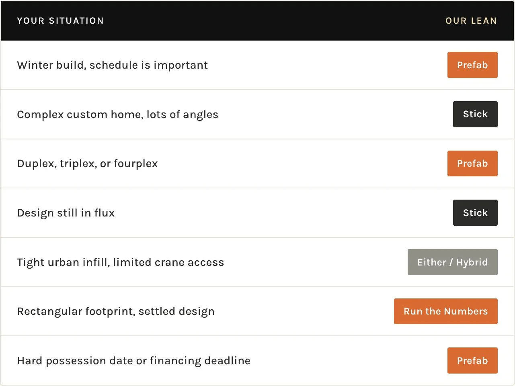Select the 'Design still in flux' text
Viewport: 515px width, 386px height.
click(x=66, y=213)
